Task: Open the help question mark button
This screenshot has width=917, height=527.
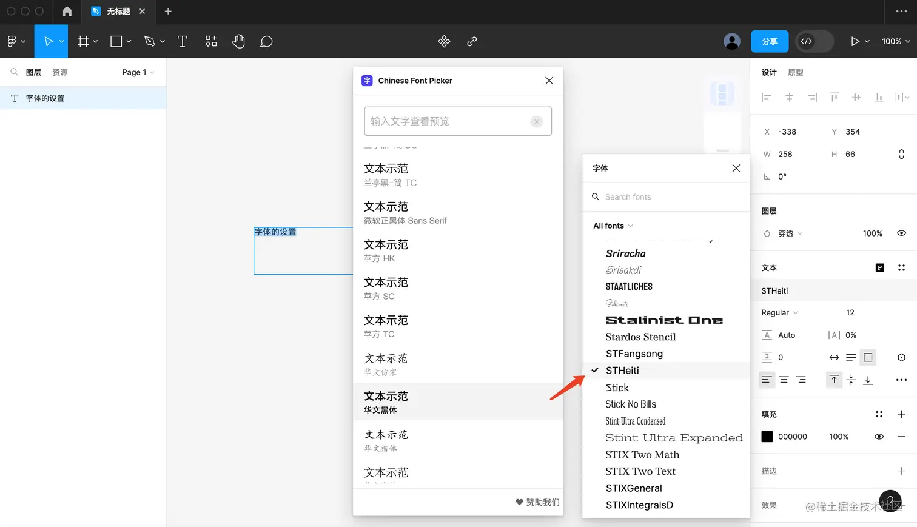Action: (x=890, y=501)
